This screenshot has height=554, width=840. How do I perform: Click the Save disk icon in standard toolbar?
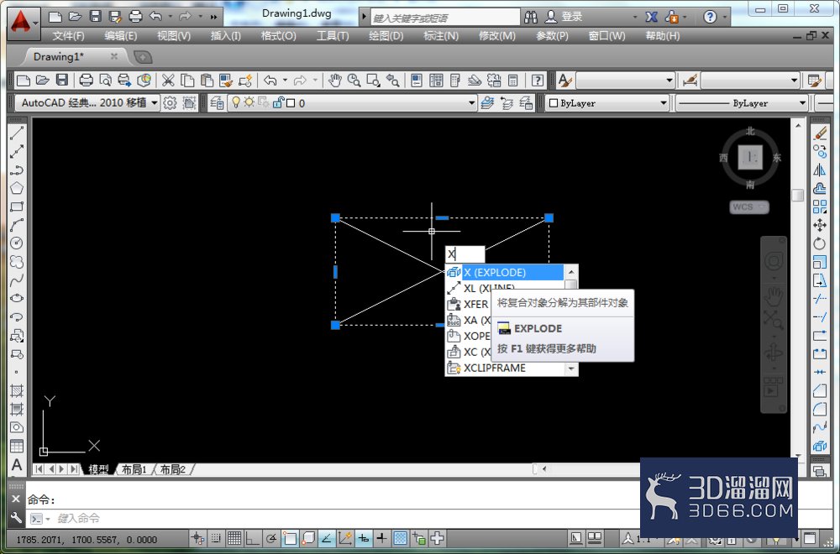(x=62, y=81)
